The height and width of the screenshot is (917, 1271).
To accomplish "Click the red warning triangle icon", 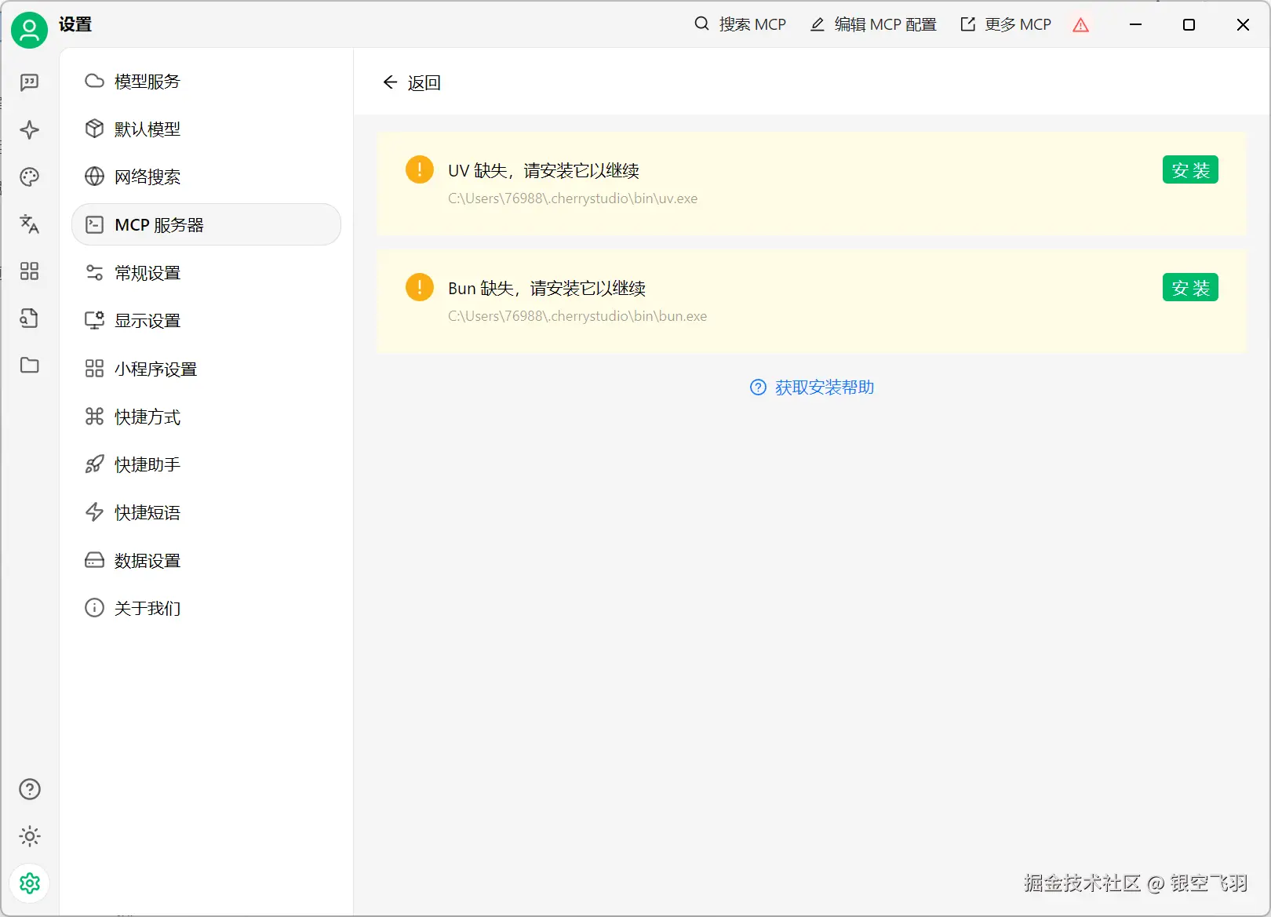I will tap(1081, 25).
